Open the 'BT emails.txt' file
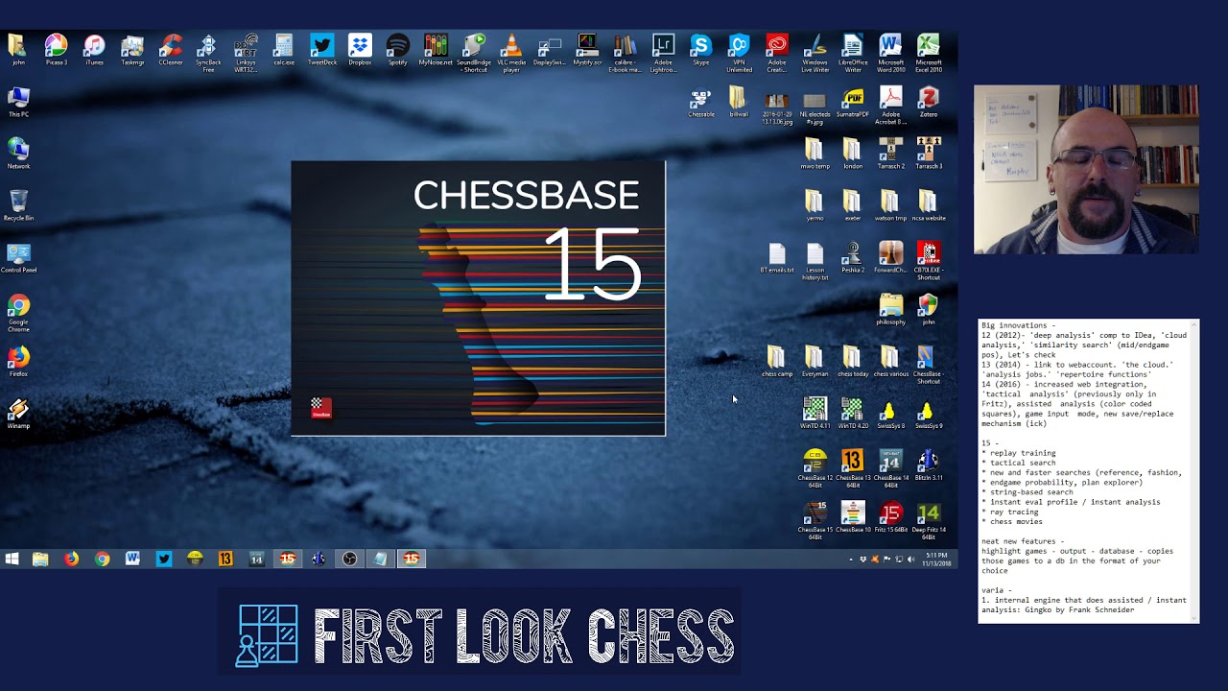The width and height of the screenshot is (1228, 691). pyautogui.click(x=777, y=258)
